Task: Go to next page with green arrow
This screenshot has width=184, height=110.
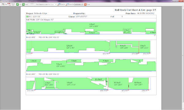Action: click(23, 4)
